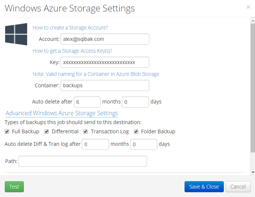This screenshot has width=255, height=197.
Task: Click the Save & Close button
Action: [x=204, y=187]
